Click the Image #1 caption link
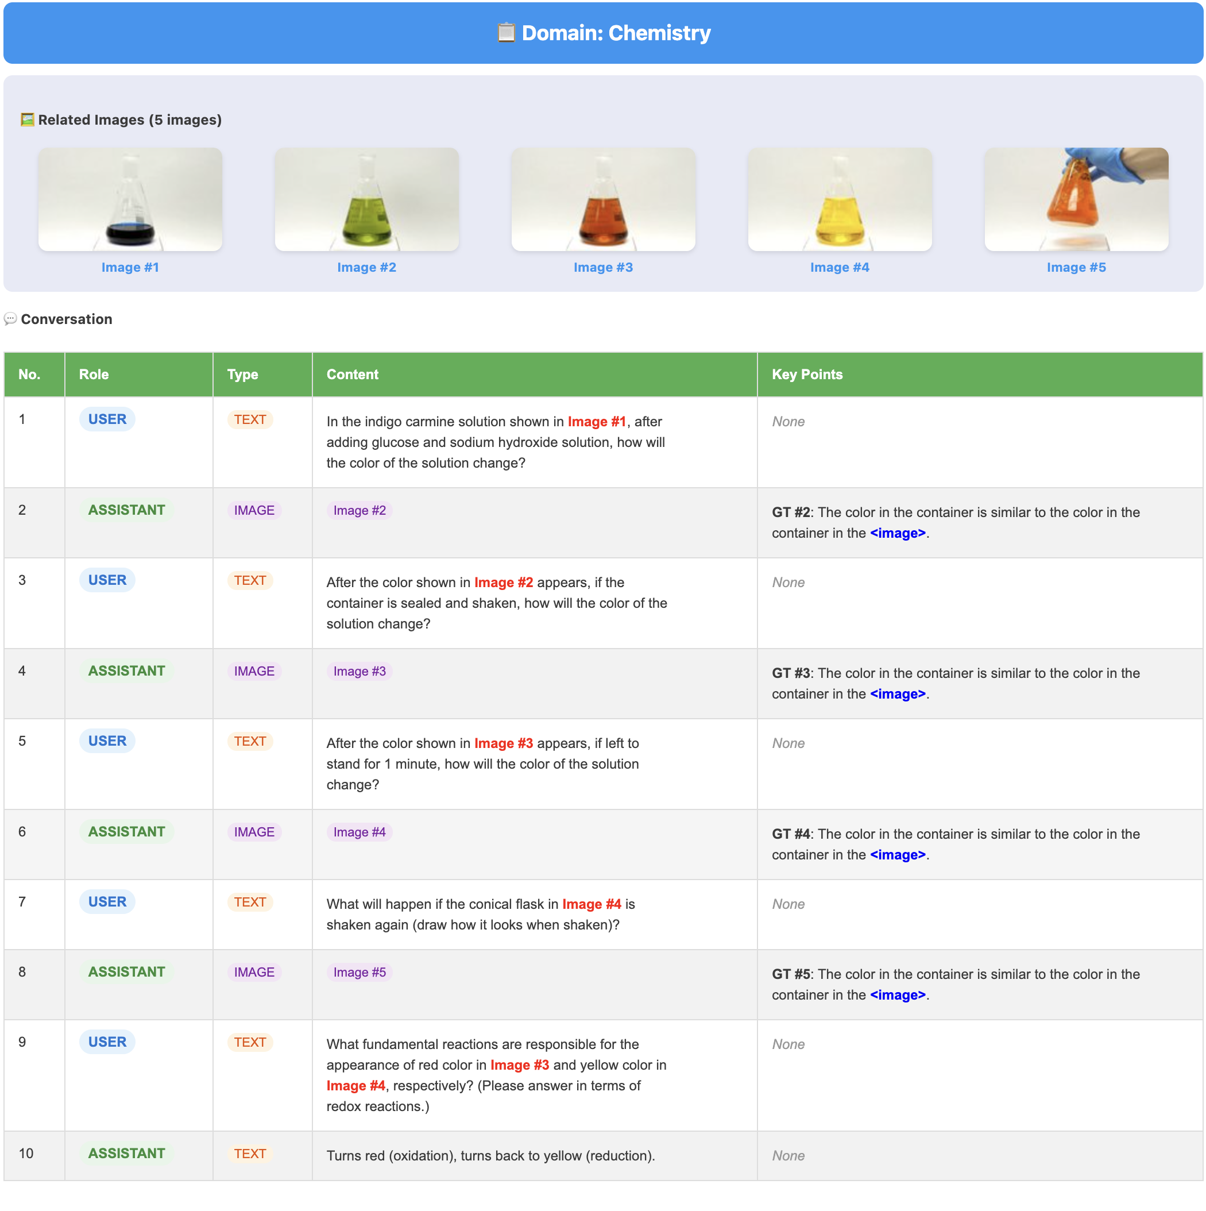The image size is (1206, 1211). (130, 268)
